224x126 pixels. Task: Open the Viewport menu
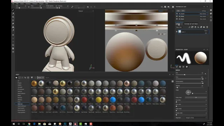click(35, 4)
